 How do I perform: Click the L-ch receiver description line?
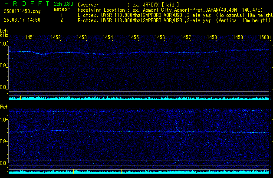(175, 15)
